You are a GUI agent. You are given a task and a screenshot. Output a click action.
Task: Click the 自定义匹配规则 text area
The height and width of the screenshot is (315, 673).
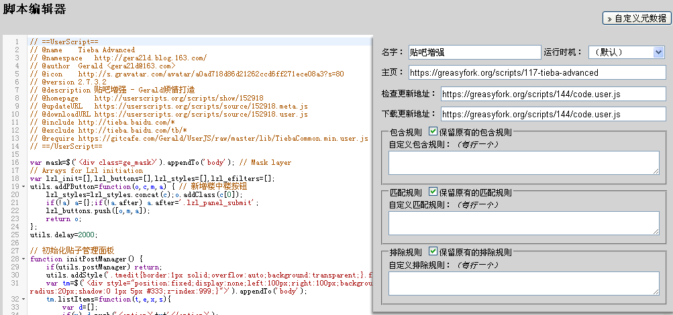point(523,223)
